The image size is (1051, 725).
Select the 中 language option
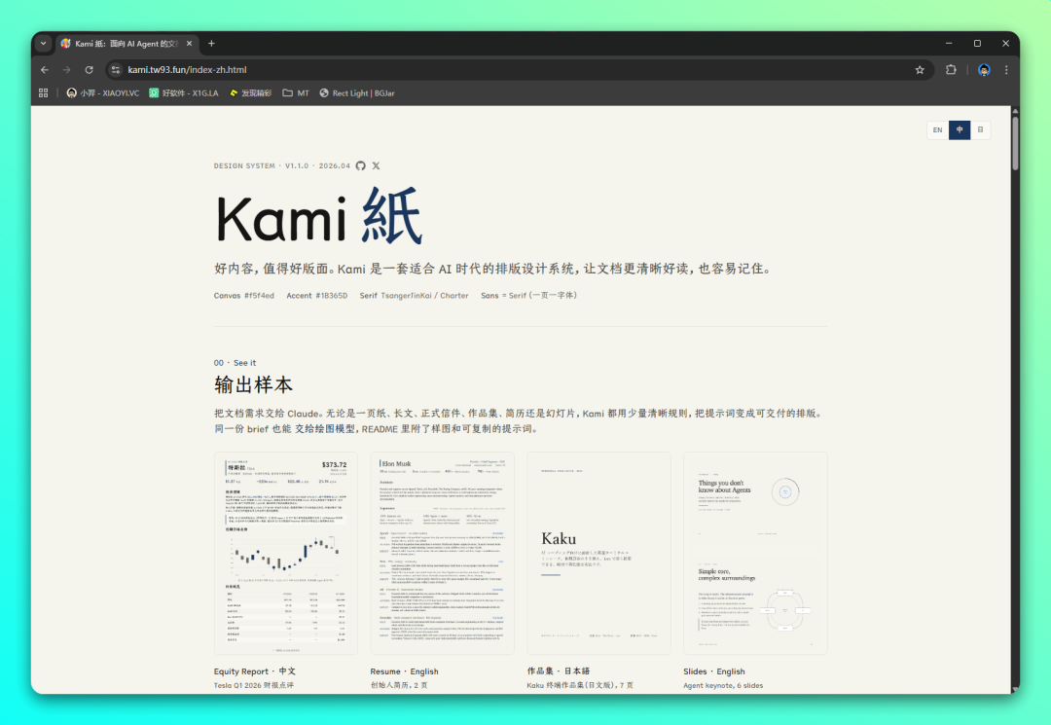pos(960,130)
